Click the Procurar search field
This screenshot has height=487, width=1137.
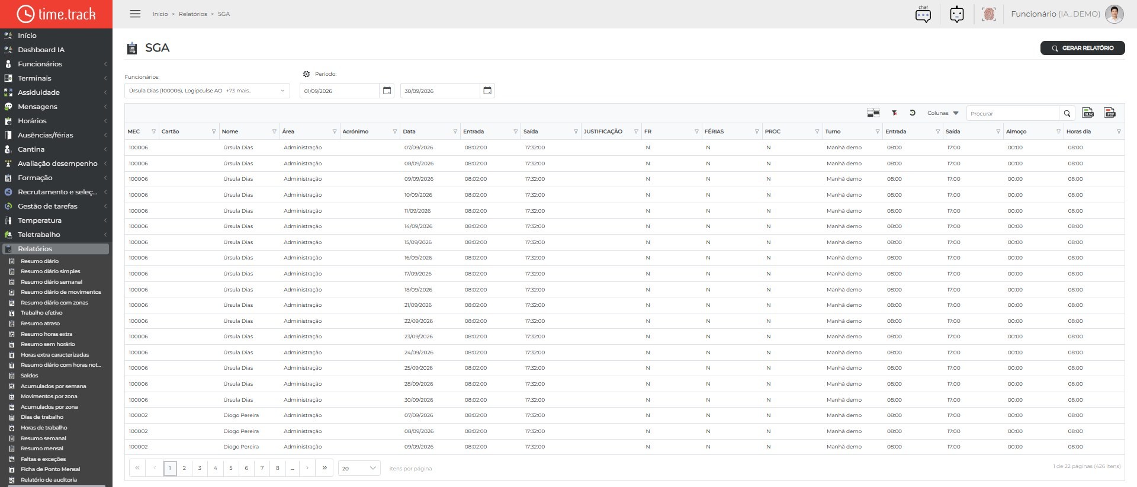(1013, 113)
